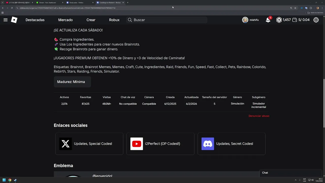This screenshot has width=325, height=183.
Task: Open the X social link icon
Action: click(66, 144)
